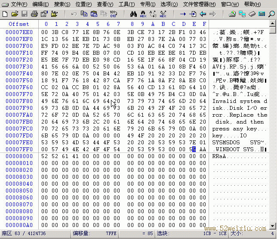Open the 窗口(W) menu

point(230,4)
